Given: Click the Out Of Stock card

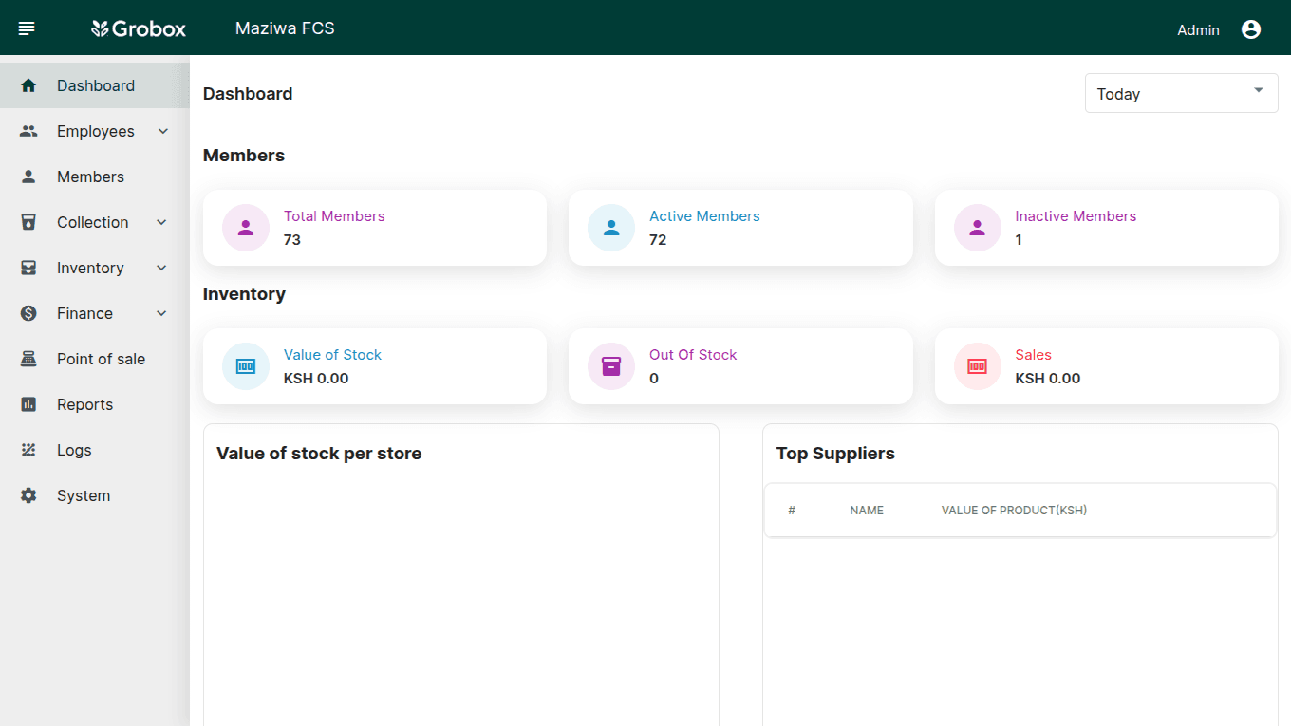Looking at the screenshot, I should [x=740, y=366].
